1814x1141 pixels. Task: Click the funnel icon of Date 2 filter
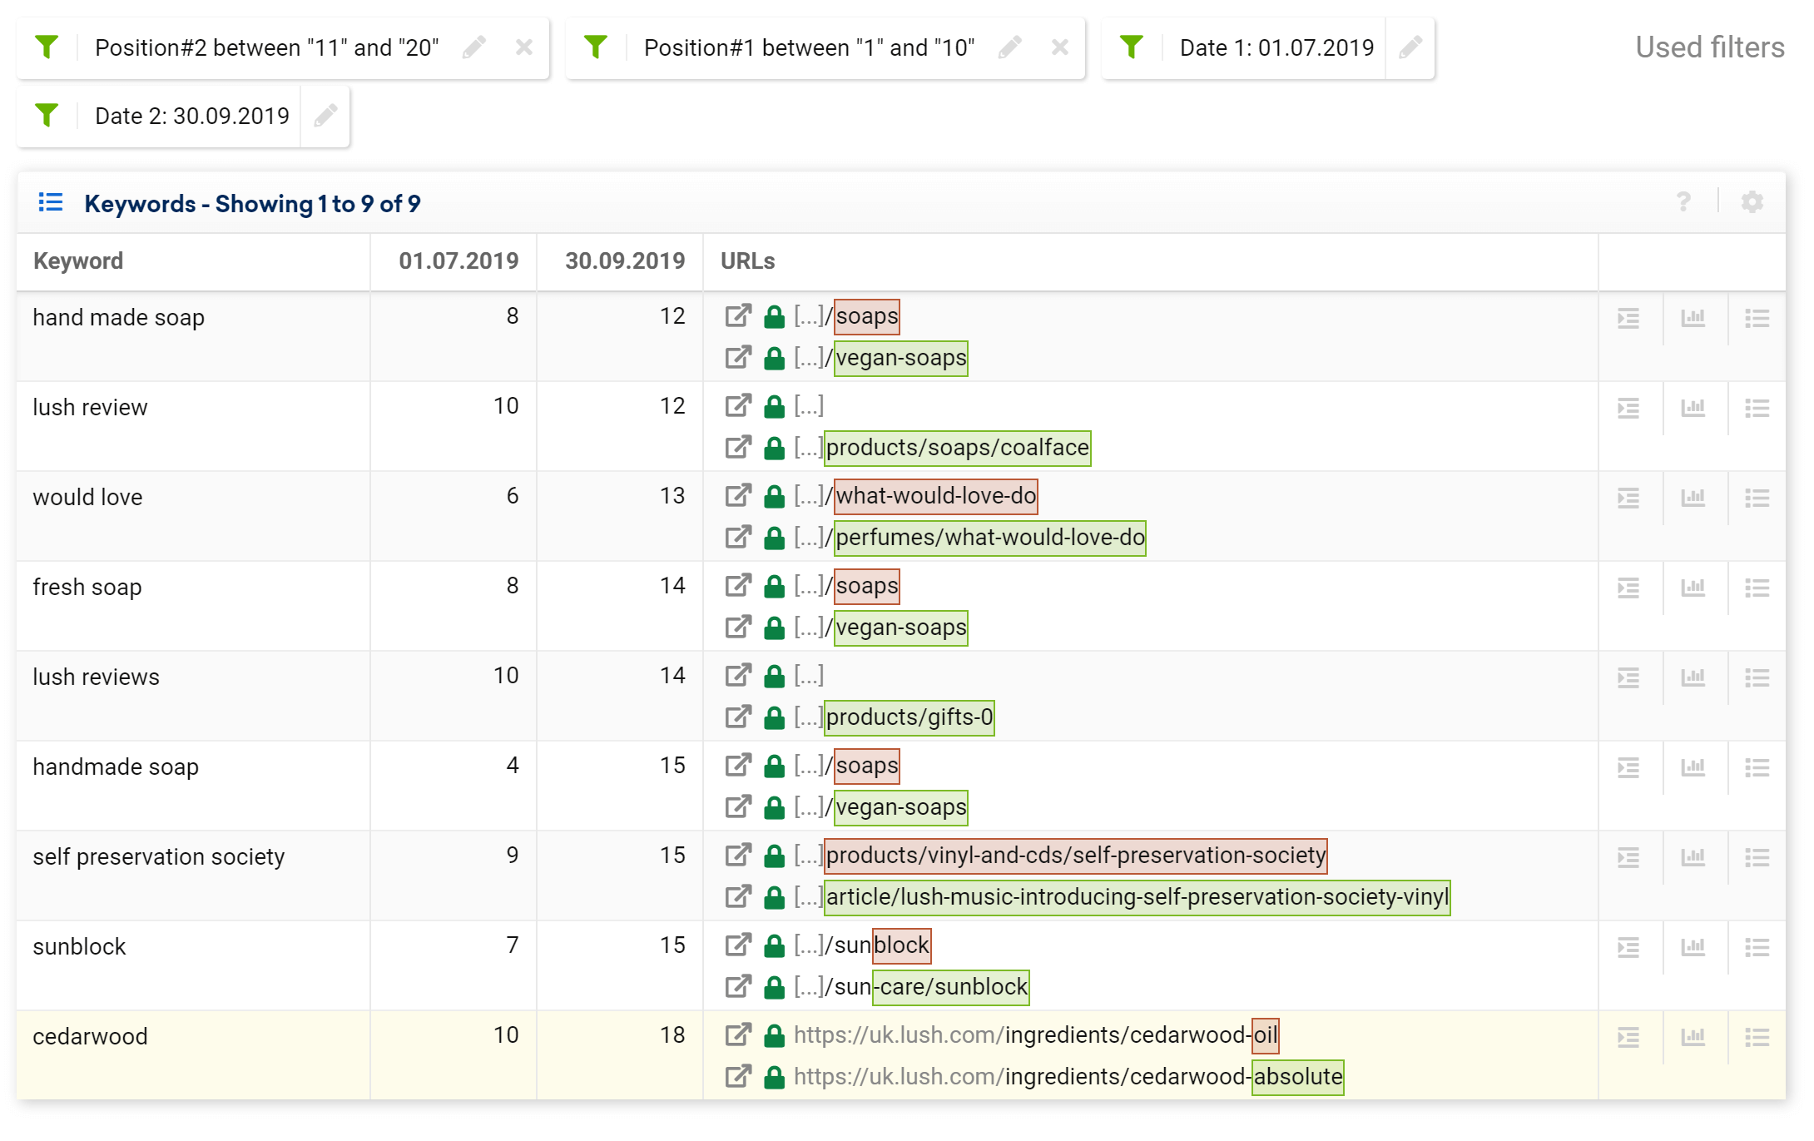point(47,116)
